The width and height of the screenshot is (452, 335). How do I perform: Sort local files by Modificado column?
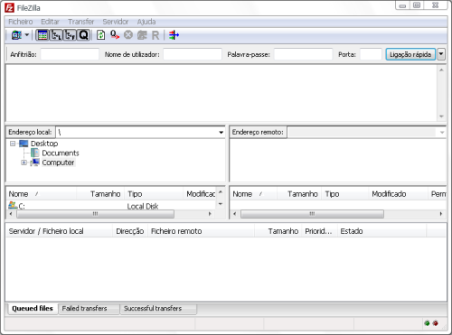[x=200, y=194]
